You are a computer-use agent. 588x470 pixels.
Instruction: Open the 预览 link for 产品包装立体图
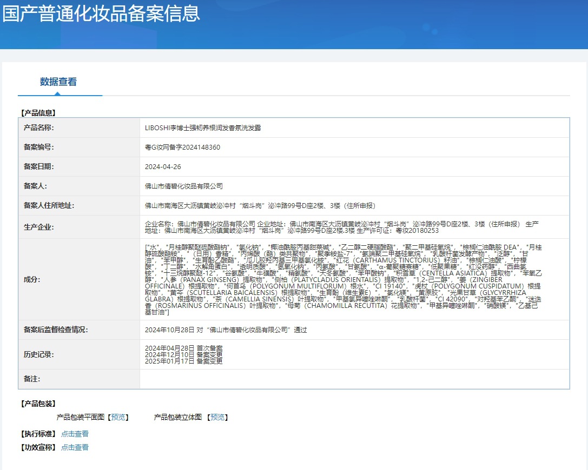click(x=217, y=417)
